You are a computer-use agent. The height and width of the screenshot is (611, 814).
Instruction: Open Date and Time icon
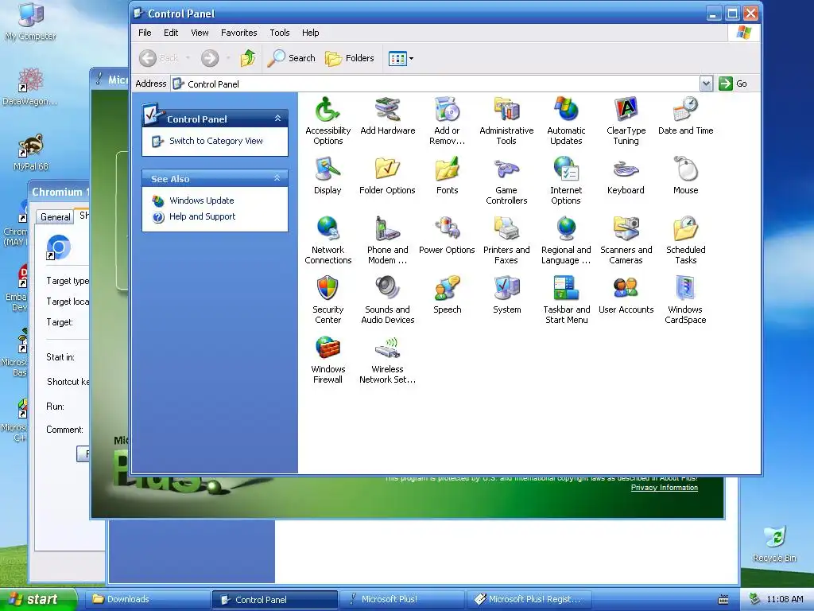pos(685,115)
